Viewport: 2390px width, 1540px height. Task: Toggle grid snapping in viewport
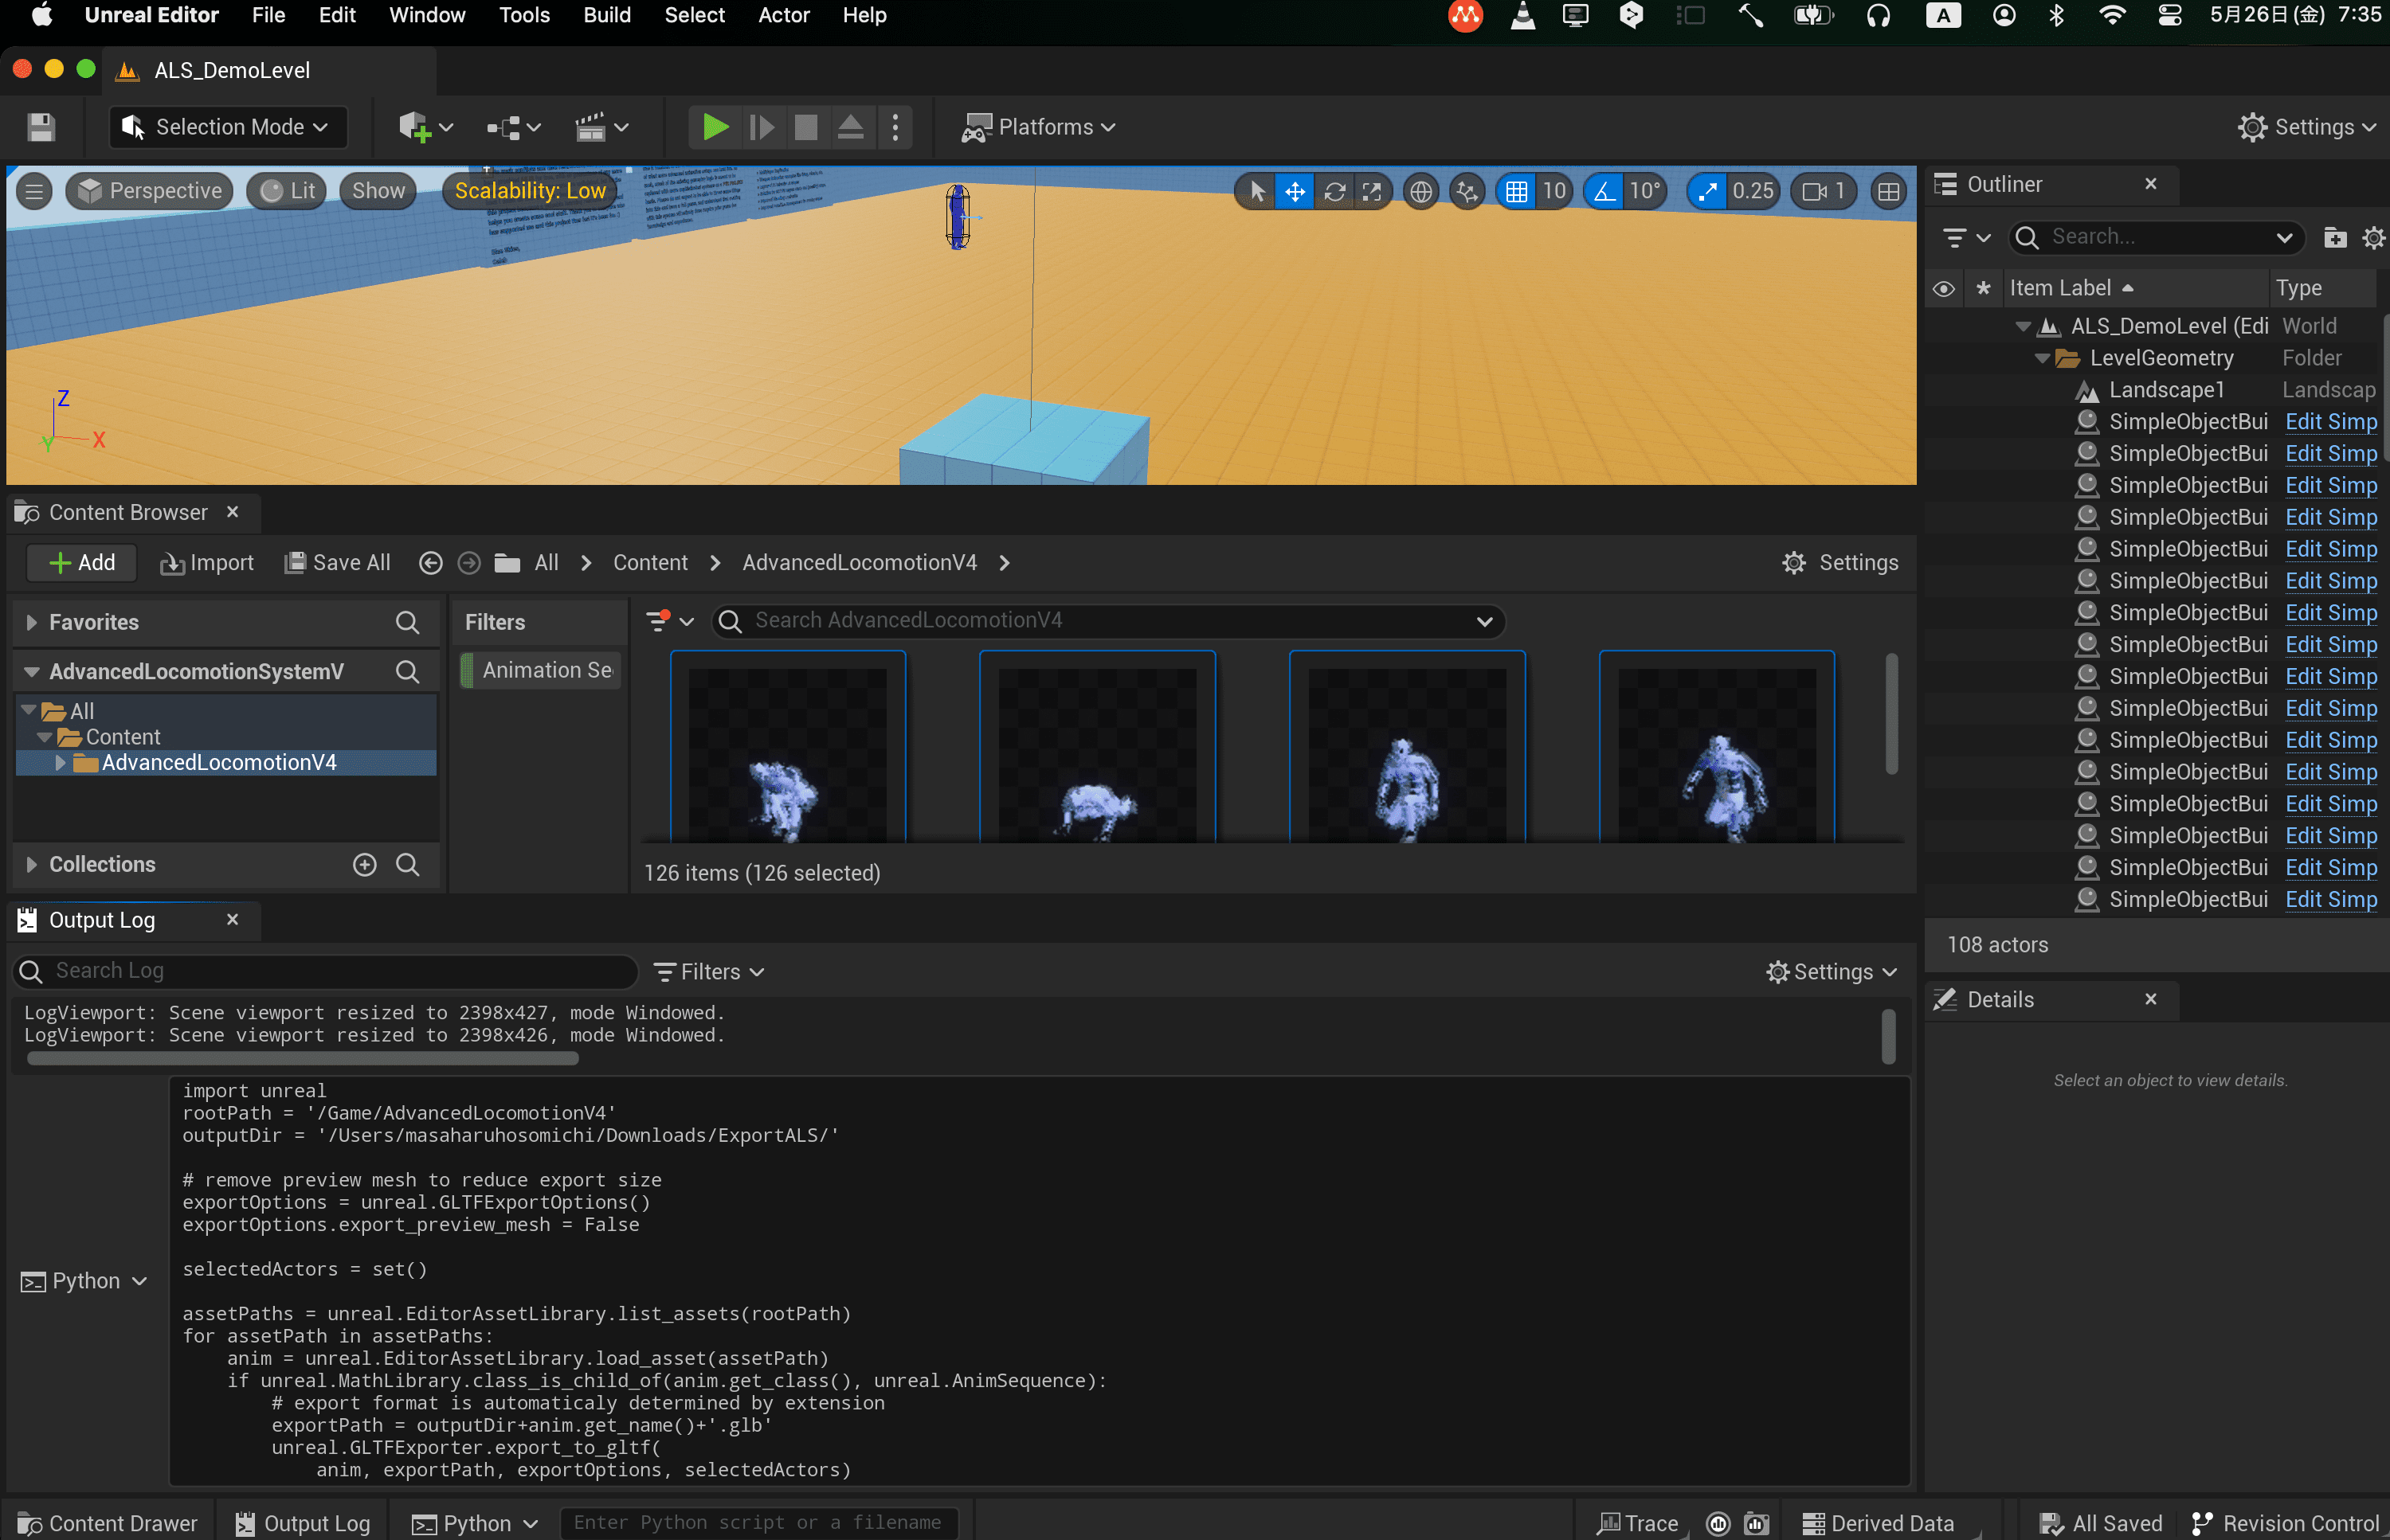1515,191
